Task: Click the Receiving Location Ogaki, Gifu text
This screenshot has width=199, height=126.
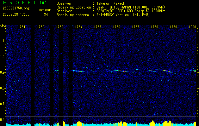Action: click(131, 7)
